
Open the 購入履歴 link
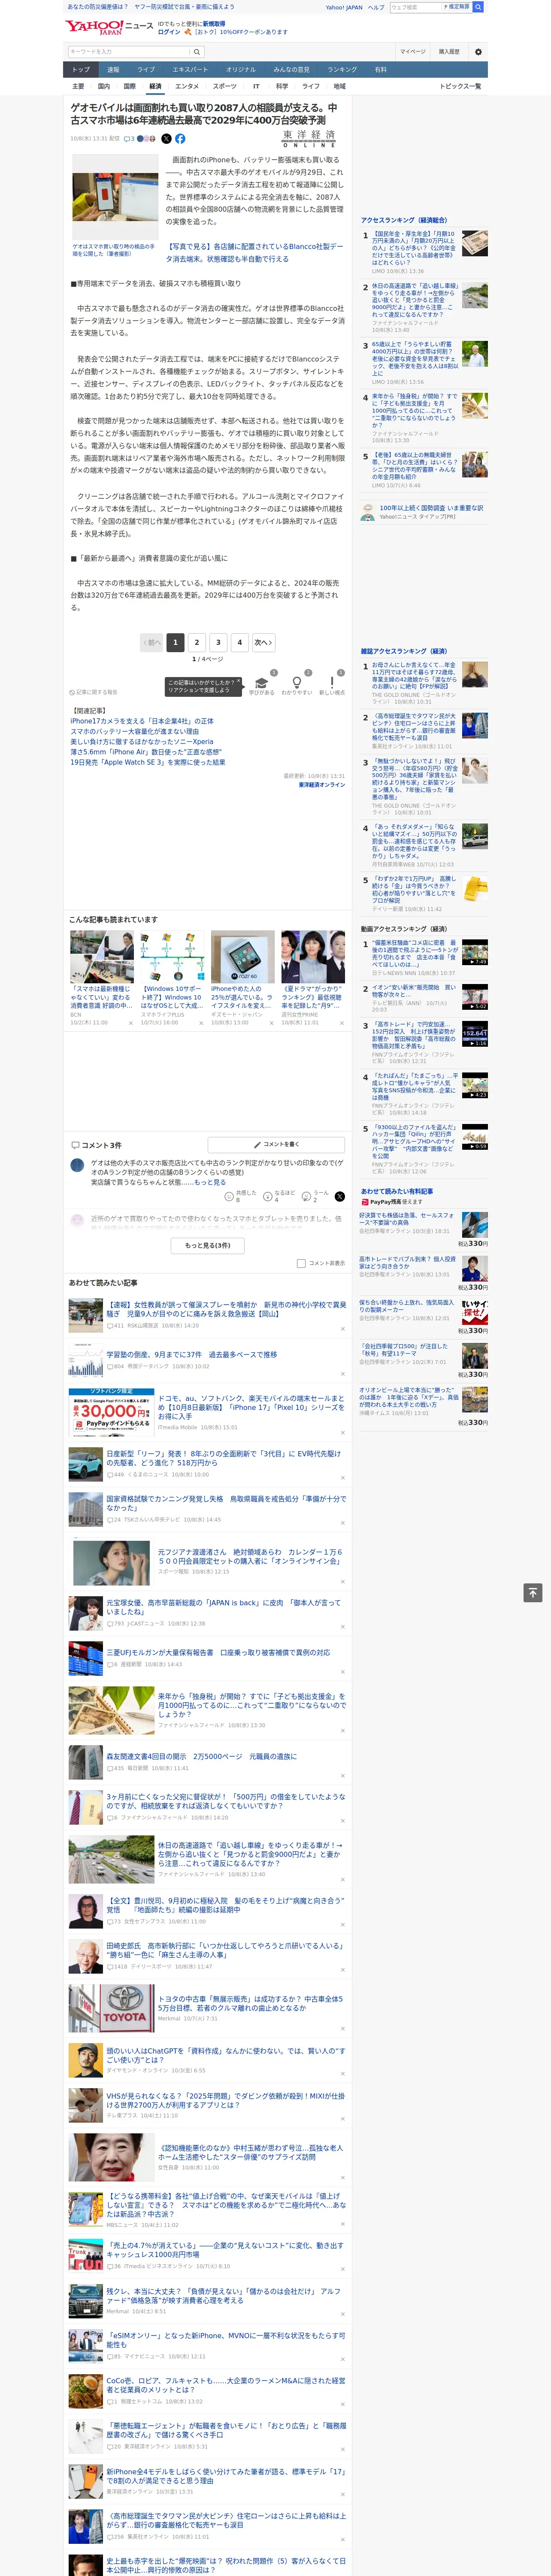click(x=449, y=52)
